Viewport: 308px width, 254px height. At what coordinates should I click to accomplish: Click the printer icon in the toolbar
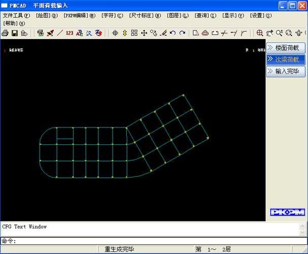[5, 33]
